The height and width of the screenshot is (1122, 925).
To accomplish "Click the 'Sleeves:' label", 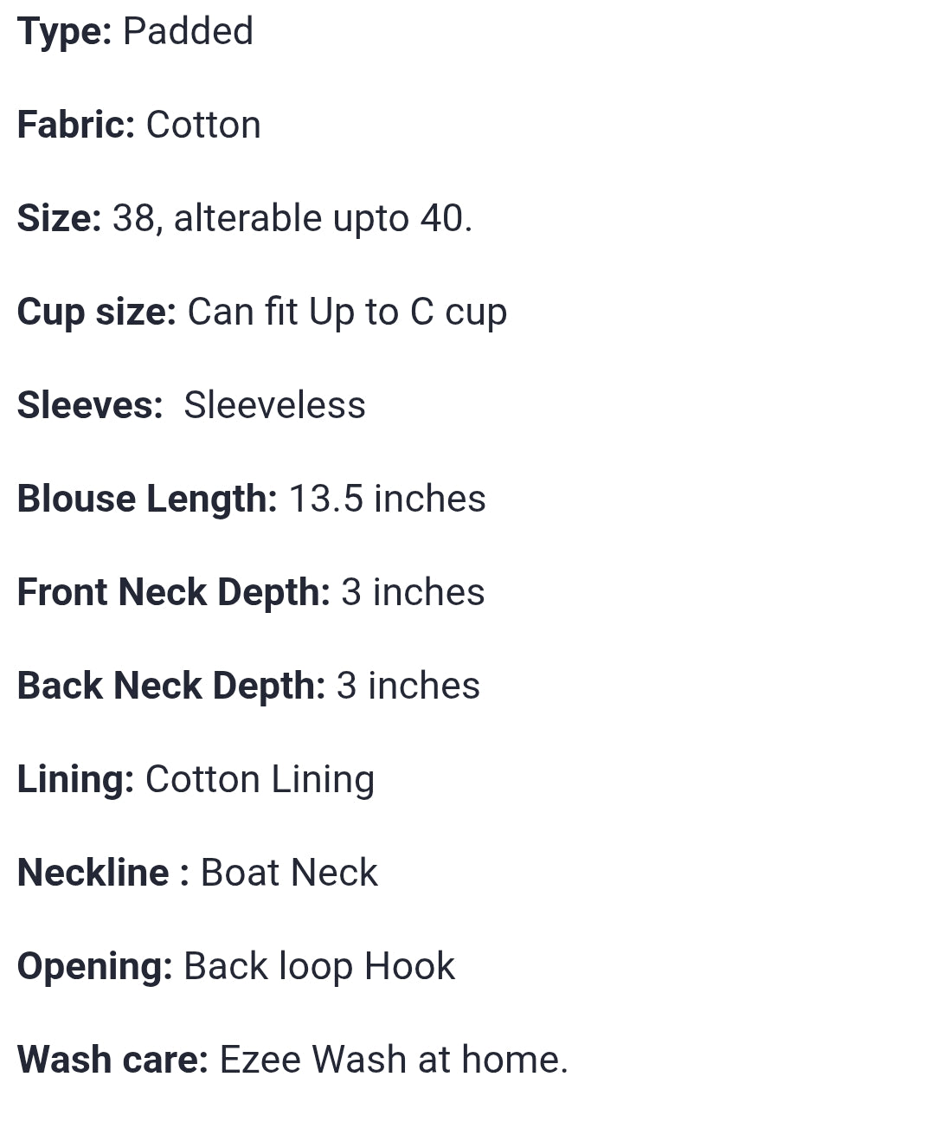I will 90,405.
